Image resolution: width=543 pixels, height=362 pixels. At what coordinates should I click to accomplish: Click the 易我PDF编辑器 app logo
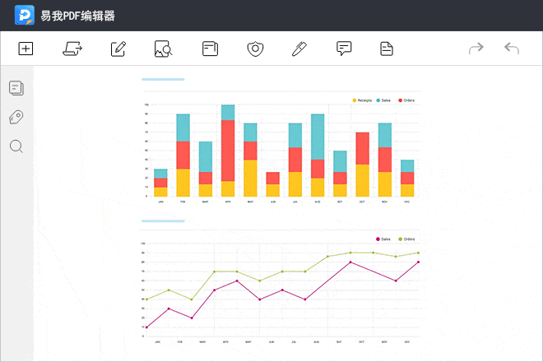[x=25, y=15]
